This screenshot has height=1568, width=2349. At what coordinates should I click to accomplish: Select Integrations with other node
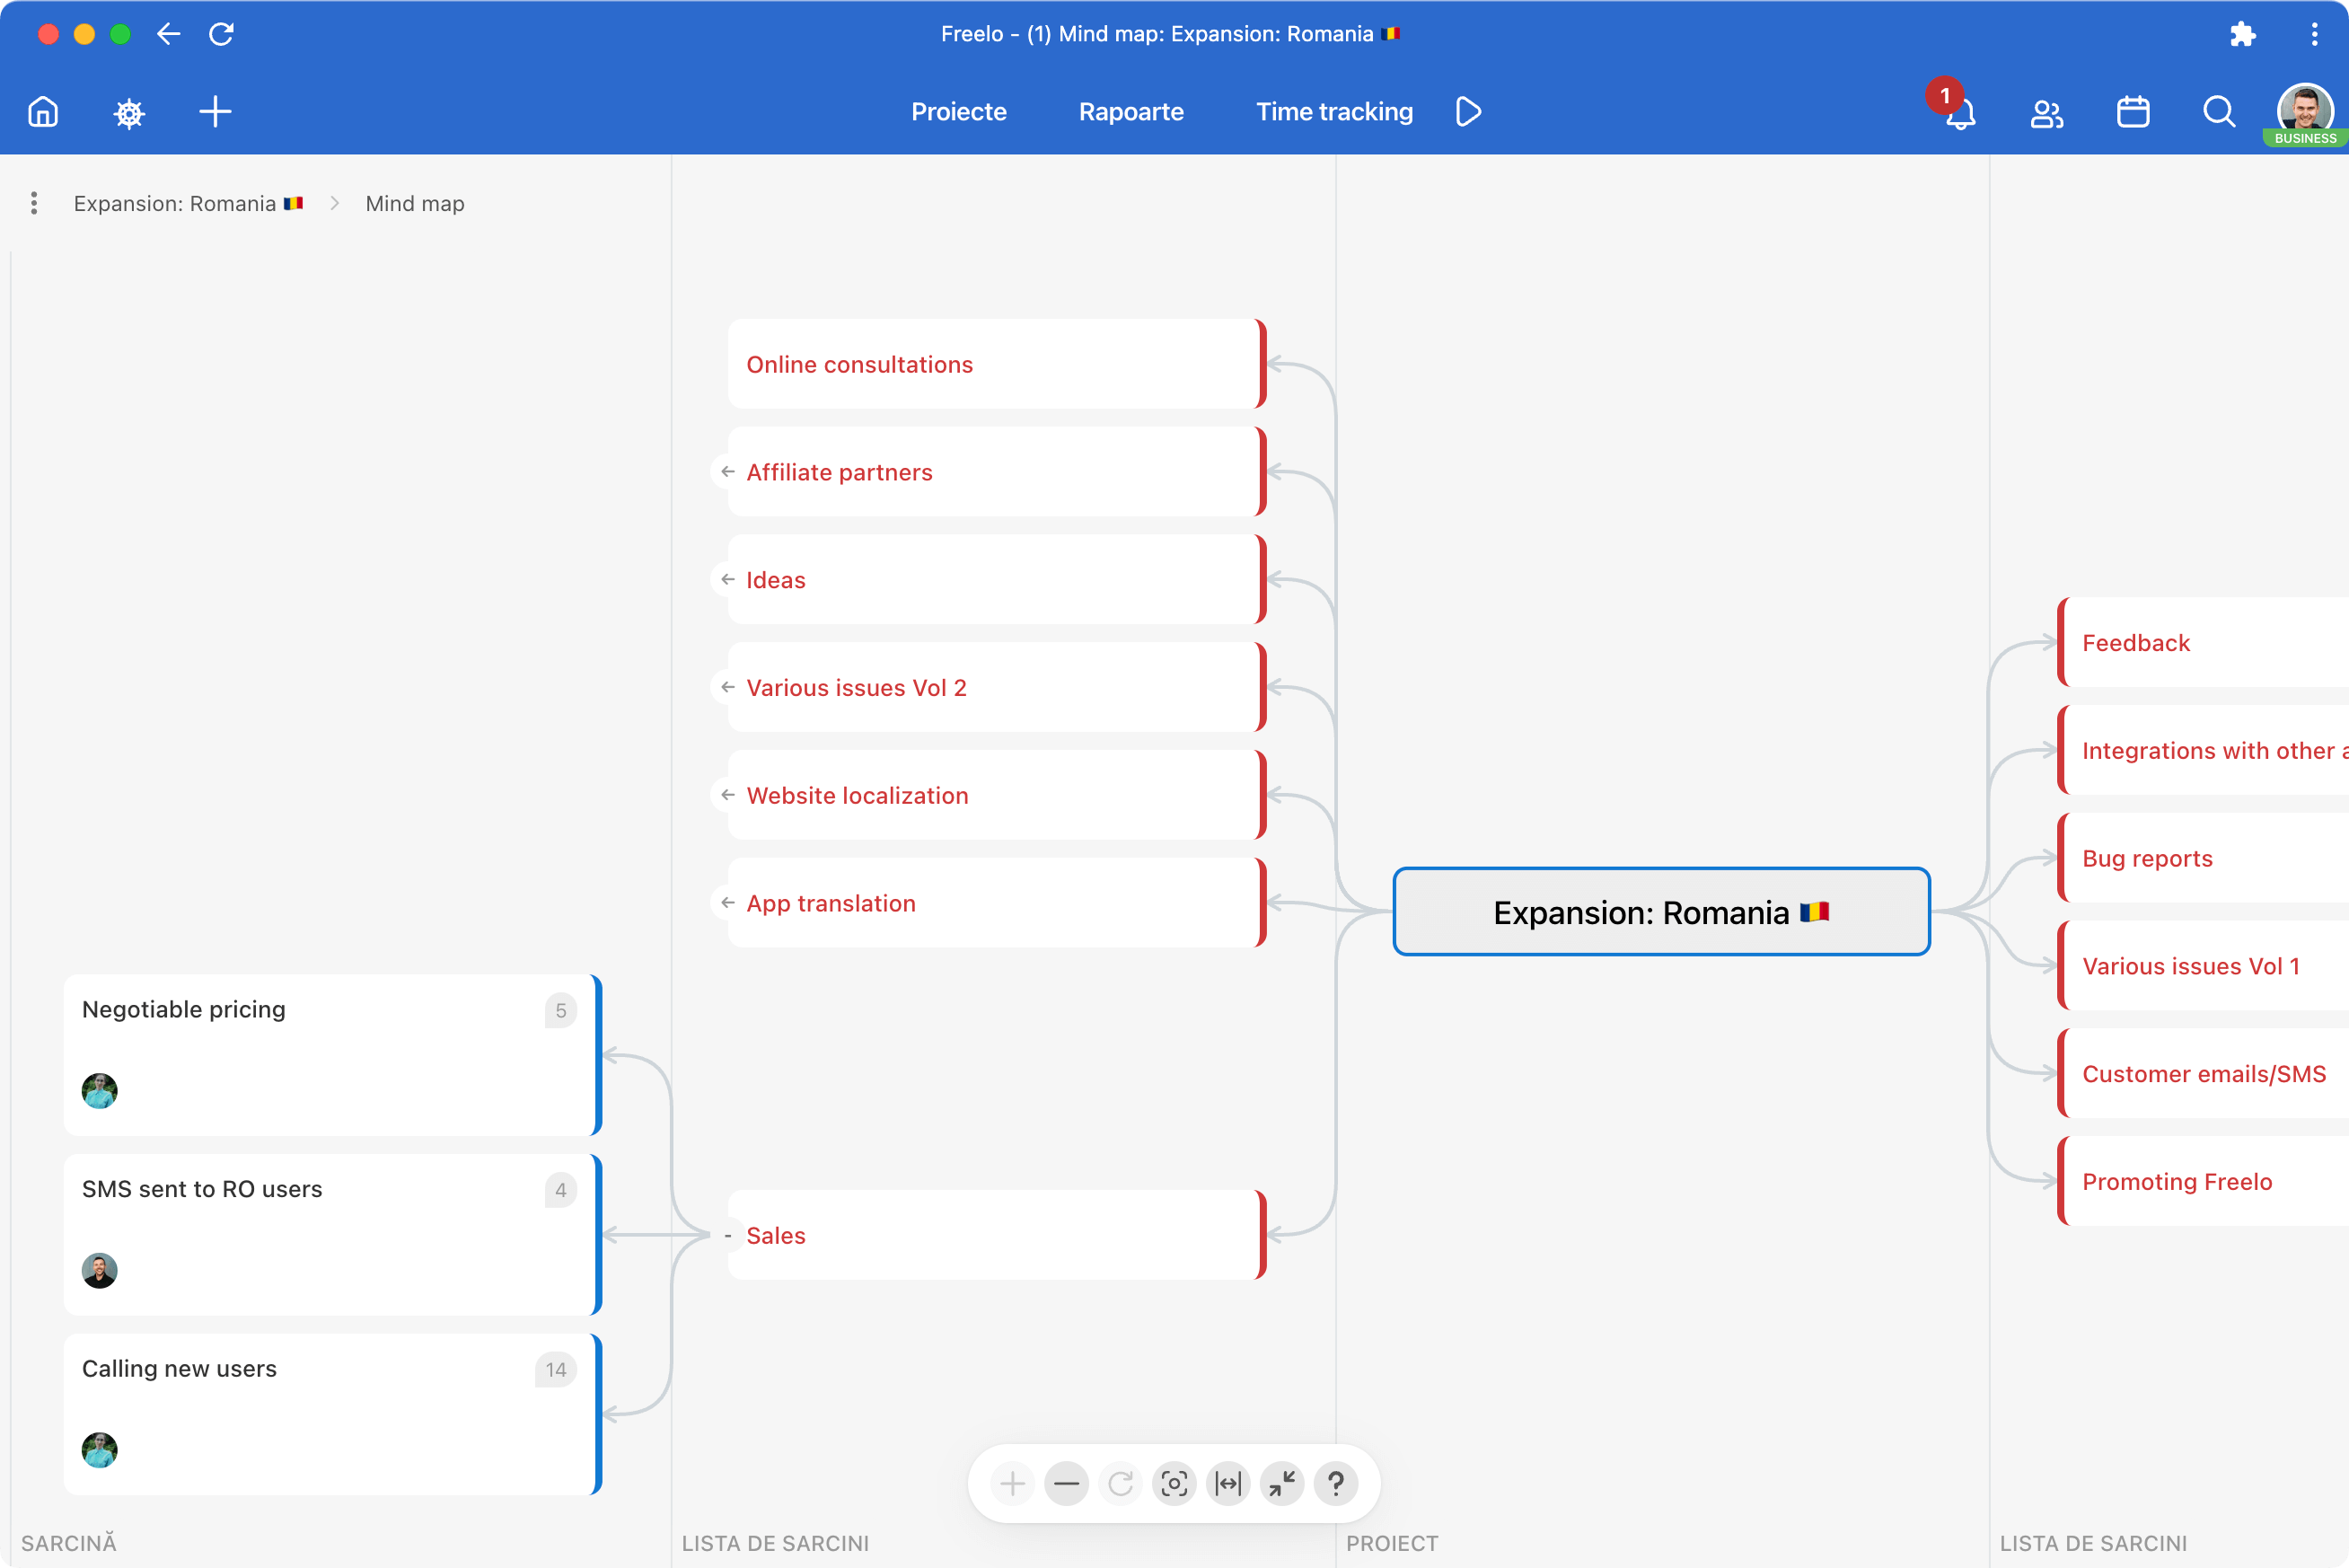[x=2204, y=750]
